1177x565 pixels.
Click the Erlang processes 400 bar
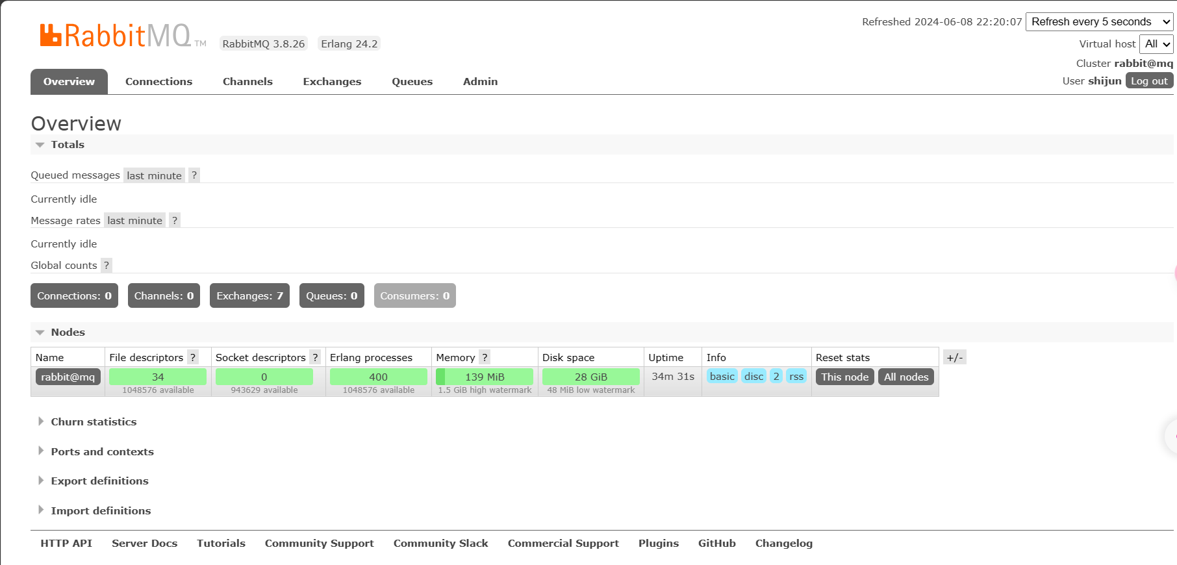click(379, 377)
